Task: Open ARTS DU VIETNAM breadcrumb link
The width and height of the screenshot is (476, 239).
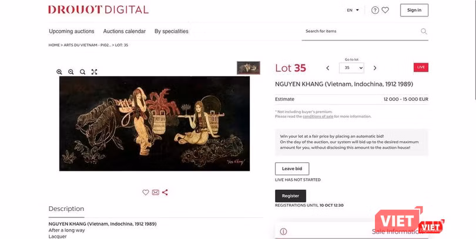Action: (x=87, y=45)
